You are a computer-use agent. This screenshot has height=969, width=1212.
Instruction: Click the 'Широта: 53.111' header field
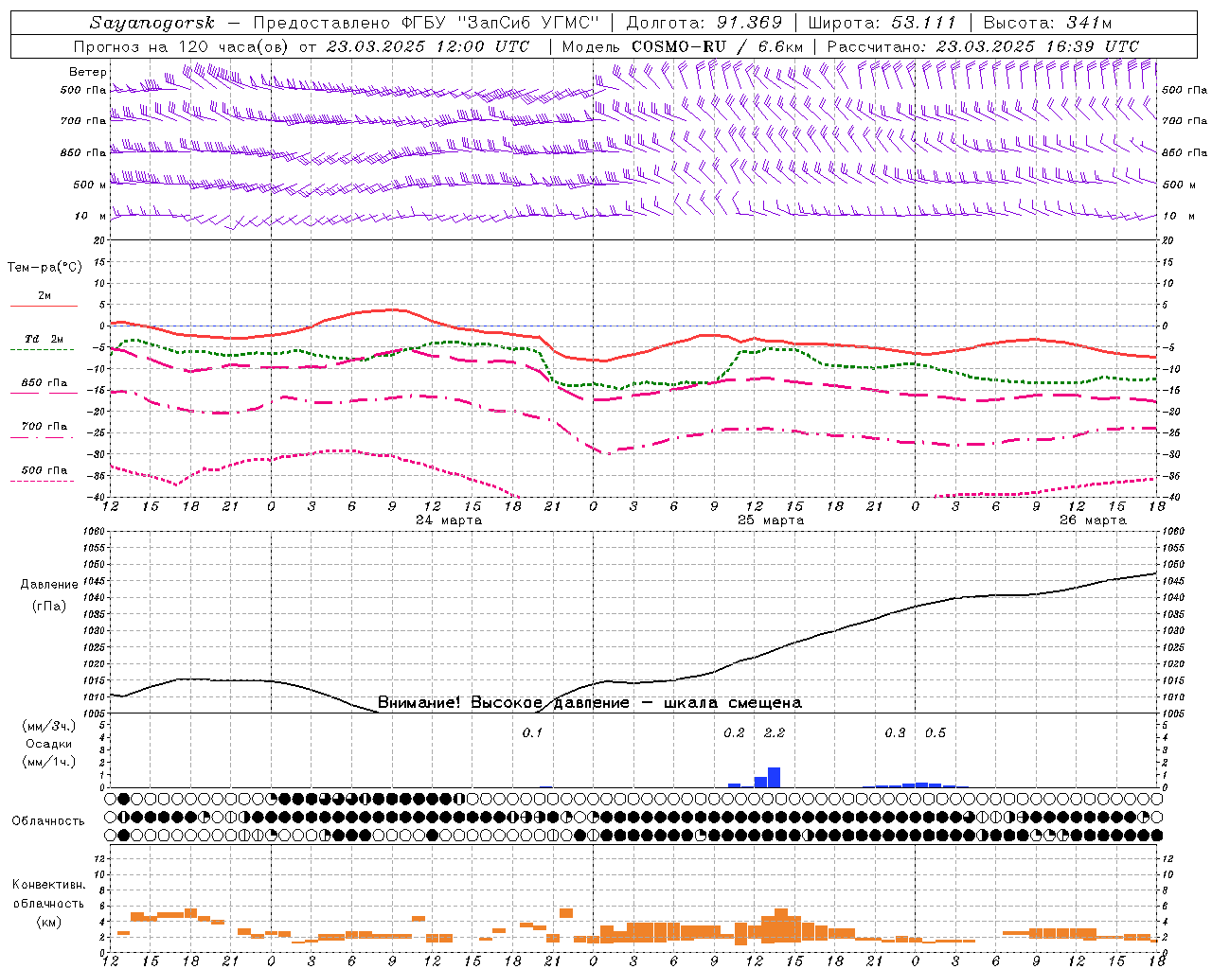point(882,23)
